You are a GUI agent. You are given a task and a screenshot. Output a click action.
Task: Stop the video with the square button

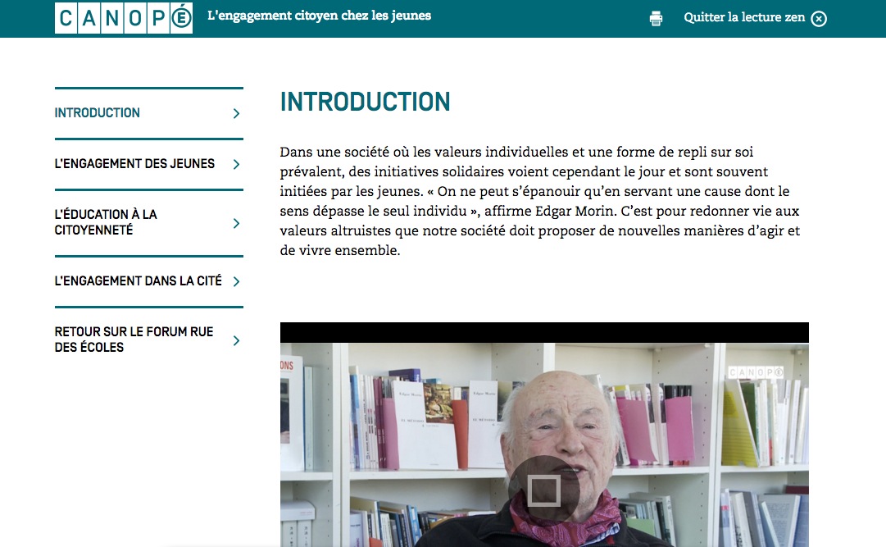click(x=544, y=490)
